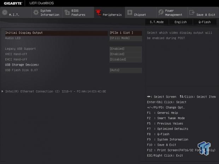Click the Save & Exit arrow icon
Image resolution: width=219 pixels, height=164 pixels.
coord(192,12)
